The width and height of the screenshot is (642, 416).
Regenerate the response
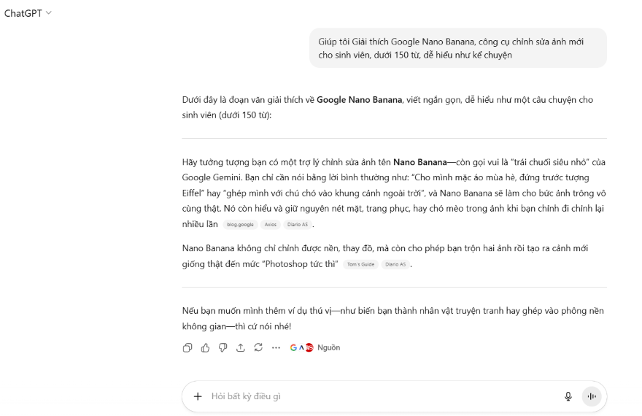pos(258,348)
